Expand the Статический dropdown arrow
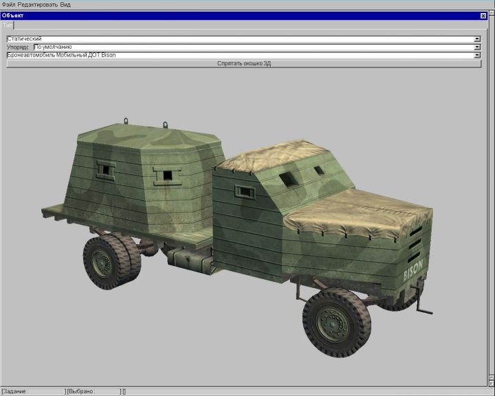 click(x=477, y=39)
